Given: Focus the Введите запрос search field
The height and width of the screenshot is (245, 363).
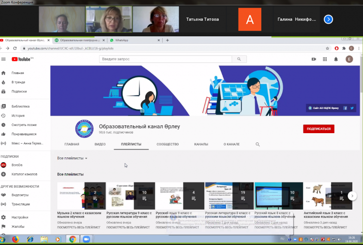Looking at the screenshot, I should [x=166, y=59].
